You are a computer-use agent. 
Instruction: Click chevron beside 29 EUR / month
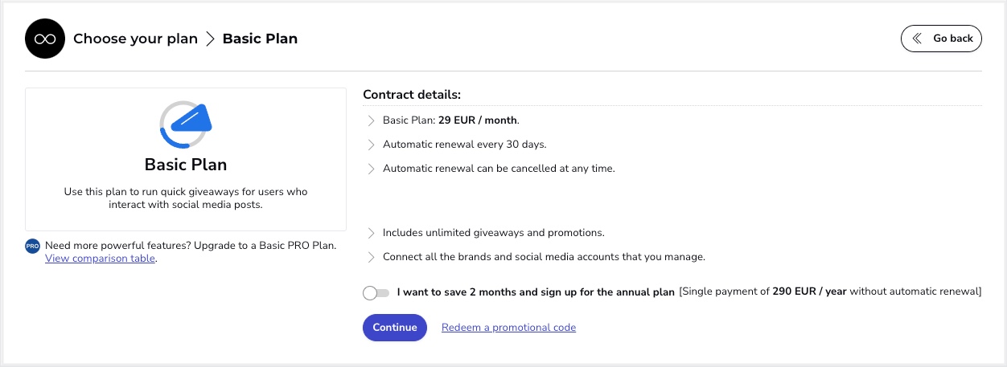pos(371,120)
